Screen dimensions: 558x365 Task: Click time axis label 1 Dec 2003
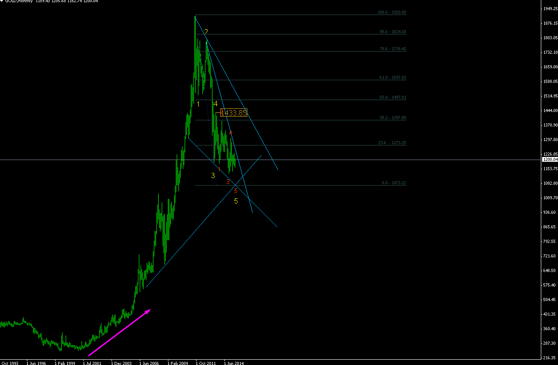[x=121, y=363]
